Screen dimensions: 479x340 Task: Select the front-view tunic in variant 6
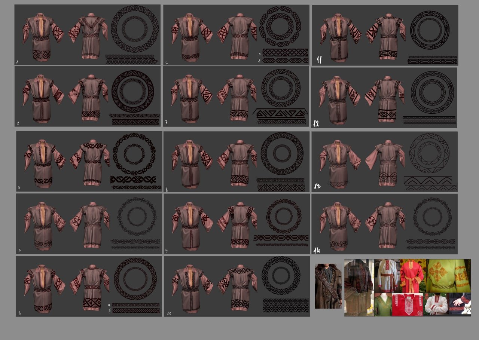pos(192,37)
